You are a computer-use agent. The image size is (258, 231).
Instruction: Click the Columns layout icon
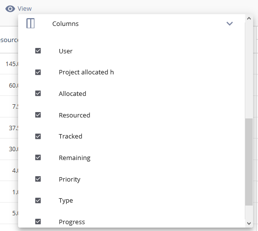pyautogui.click(x=30, y=23)
